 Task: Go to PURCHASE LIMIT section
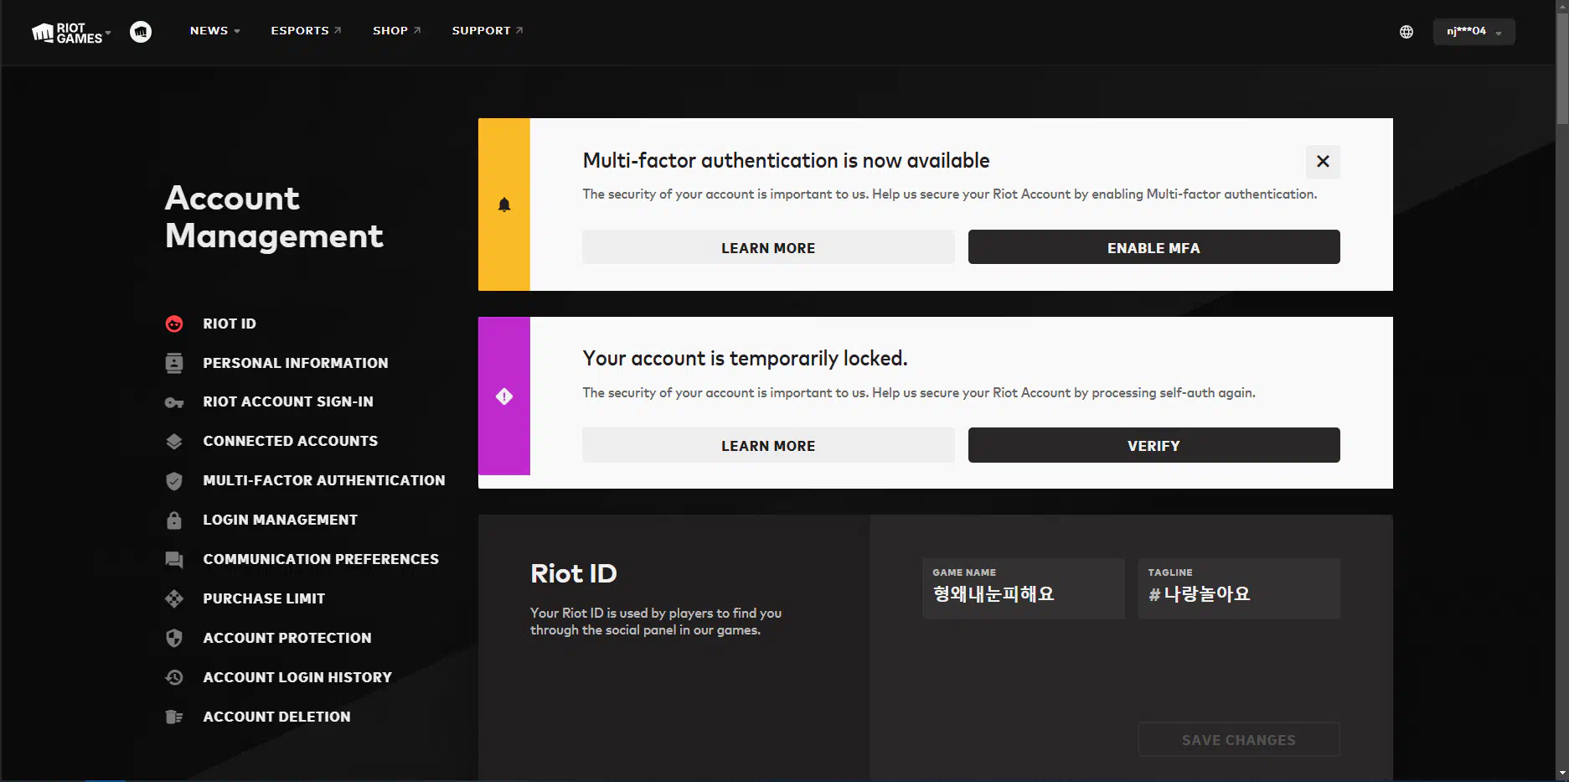(264, 599)
